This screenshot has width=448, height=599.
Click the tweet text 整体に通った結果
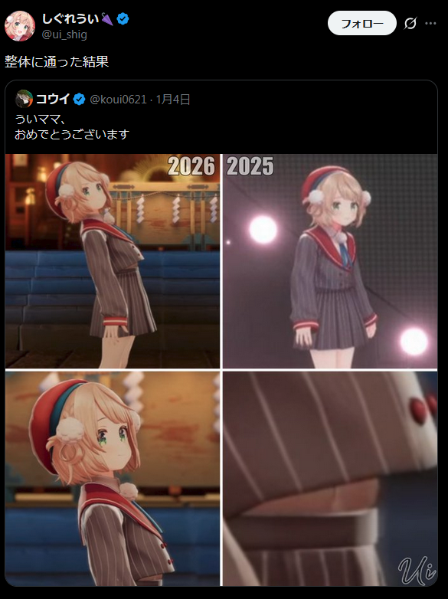pos(57,61)
